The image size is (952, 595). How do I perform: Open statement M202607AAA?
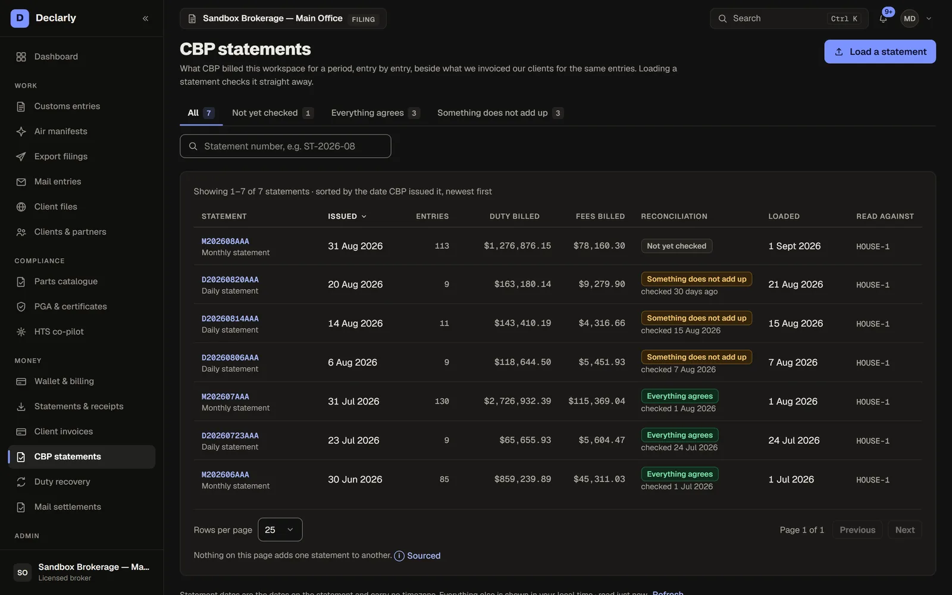click(226, 397)
